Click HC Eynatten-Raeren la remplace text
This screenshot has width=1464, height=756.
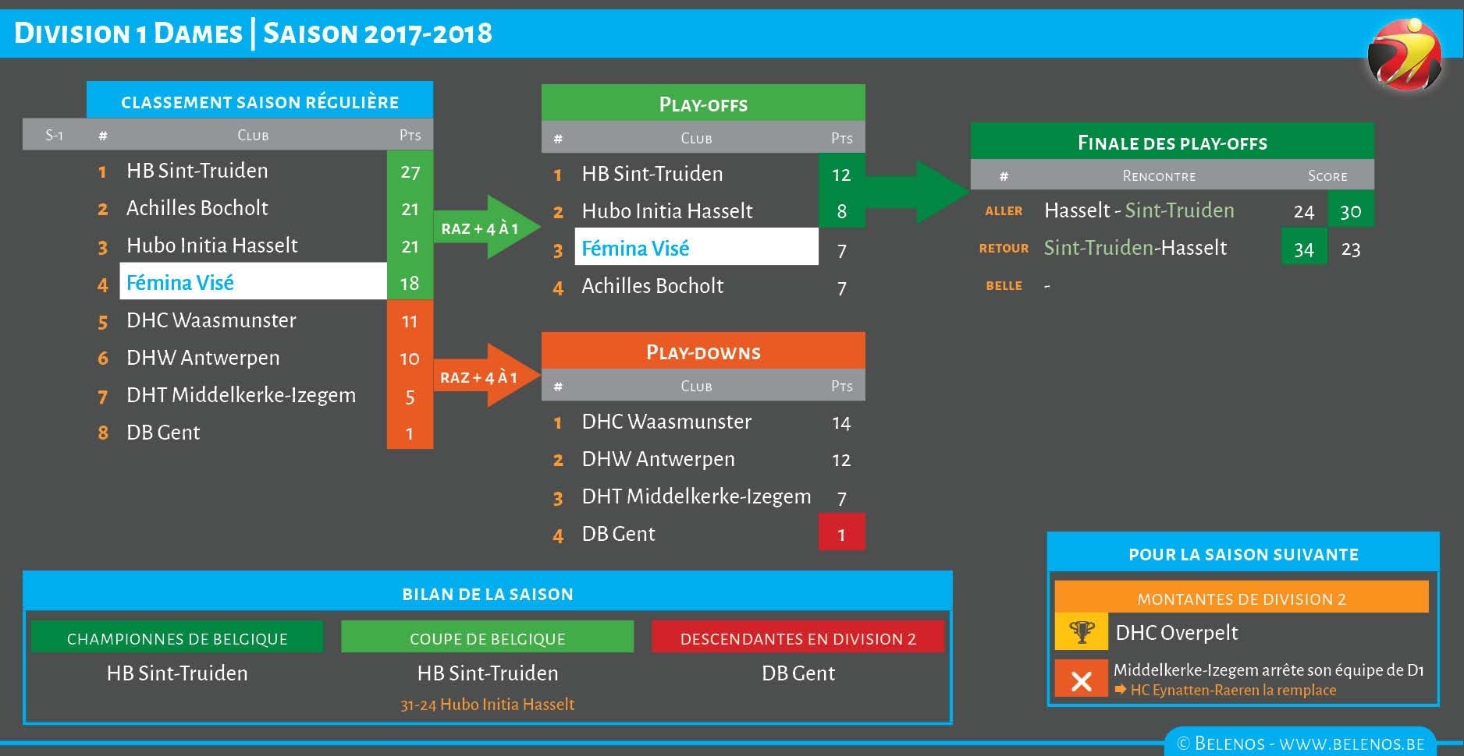[x=1233, y=691]
